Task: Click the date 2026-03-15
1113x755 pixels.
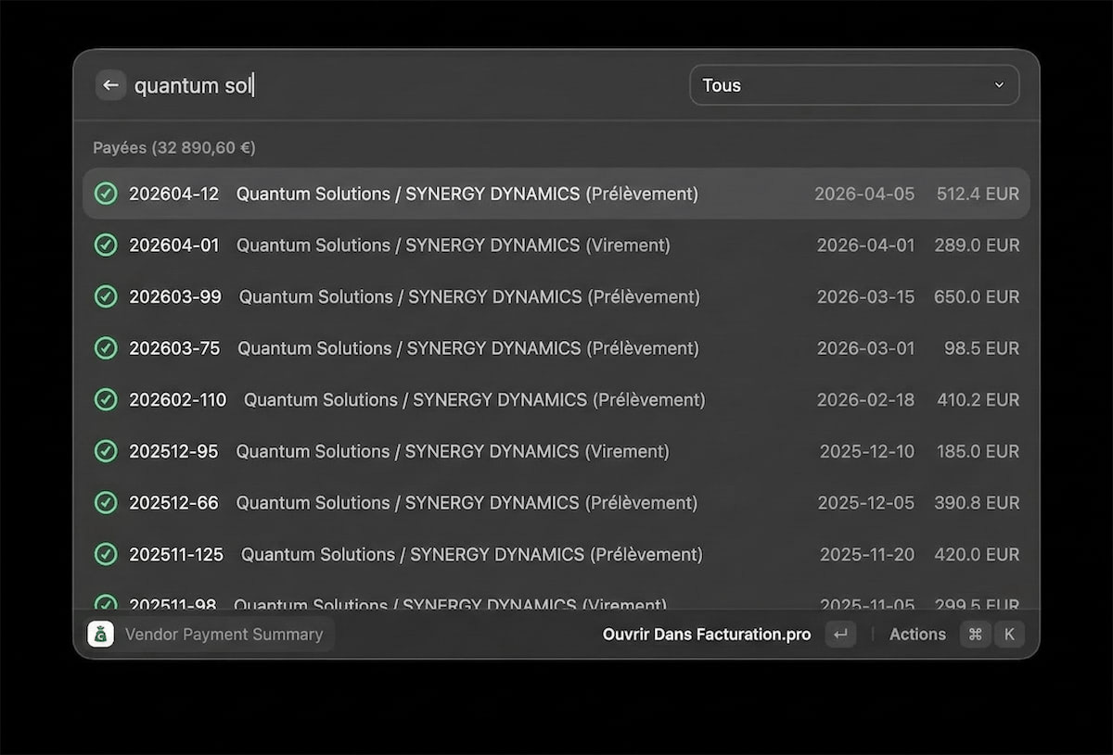Action: click(865, 296)
